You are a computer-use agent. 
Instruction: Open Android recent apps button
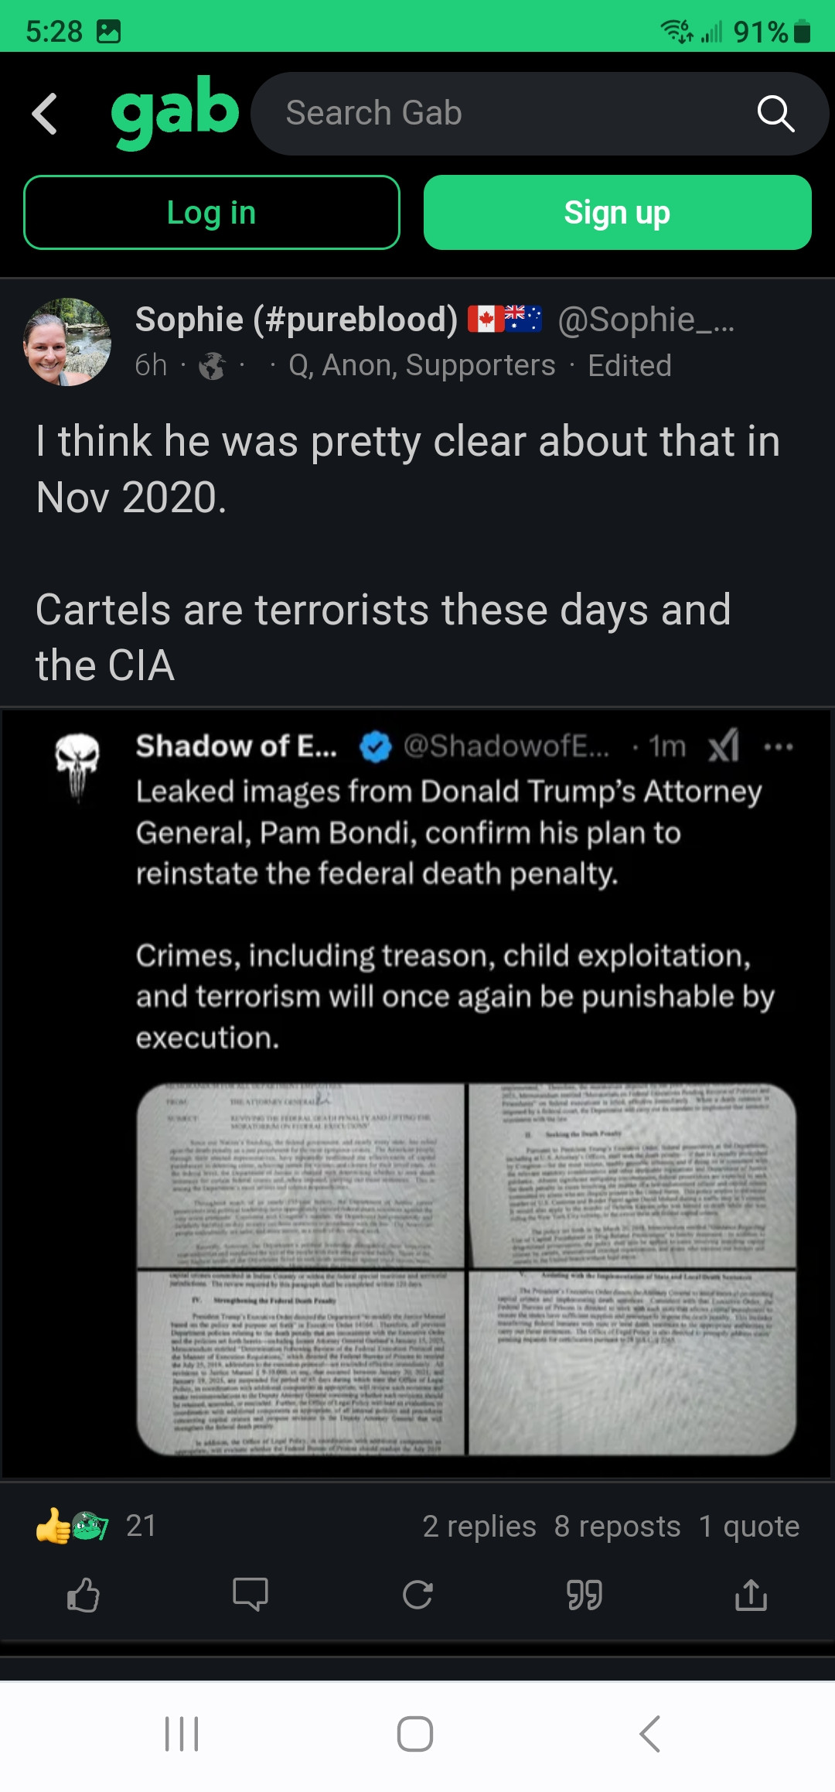(x=182, y=1734)
